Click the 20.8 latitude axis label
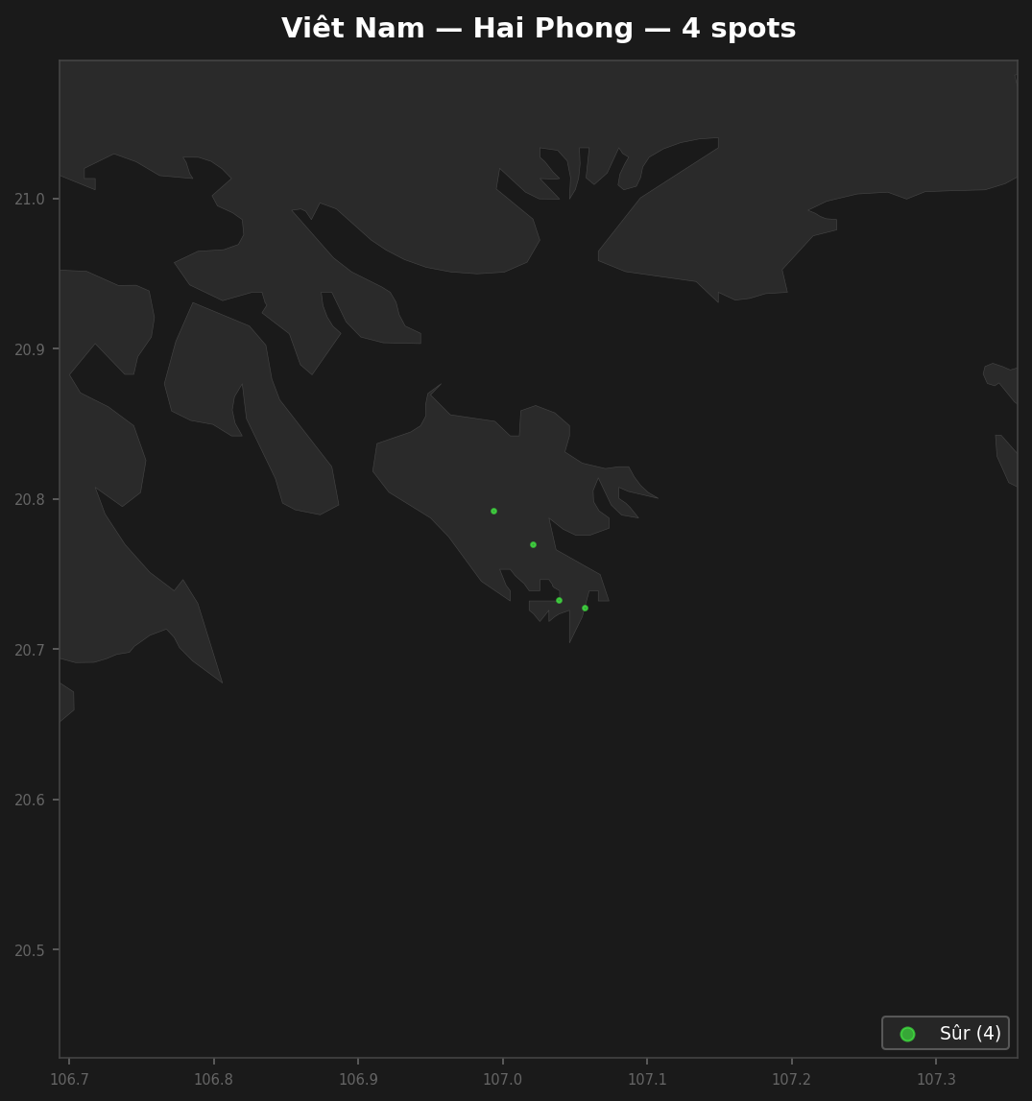 pyautogui.click(x=30, y=500)
